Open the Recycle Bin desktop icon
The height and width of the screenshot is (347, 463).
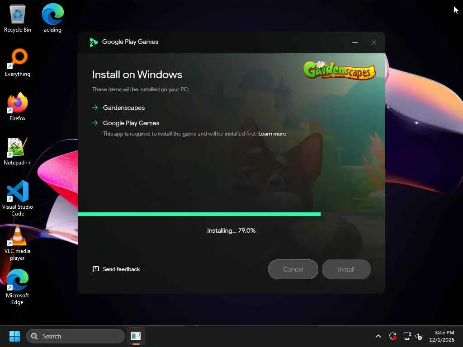click(x=18, y=18)
